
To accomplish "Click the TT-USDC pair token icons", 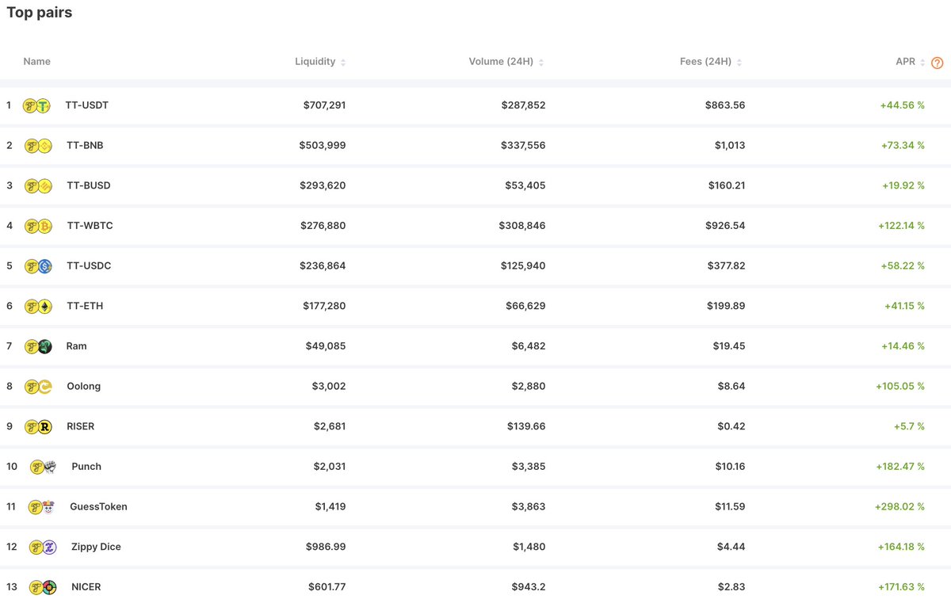I will pyautogui.click(x=38, y=266).
